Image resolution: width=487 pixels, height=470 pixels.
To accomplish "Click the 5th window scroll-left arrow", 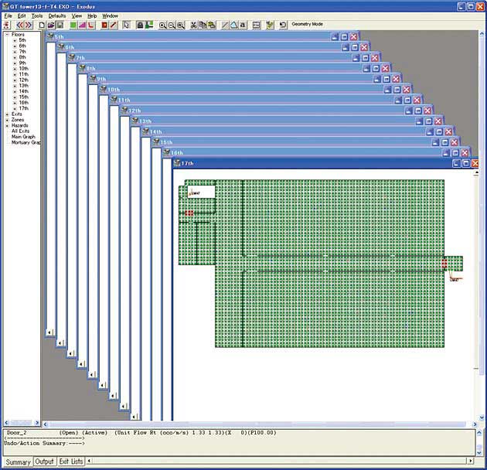I will (x=50, y=332).
